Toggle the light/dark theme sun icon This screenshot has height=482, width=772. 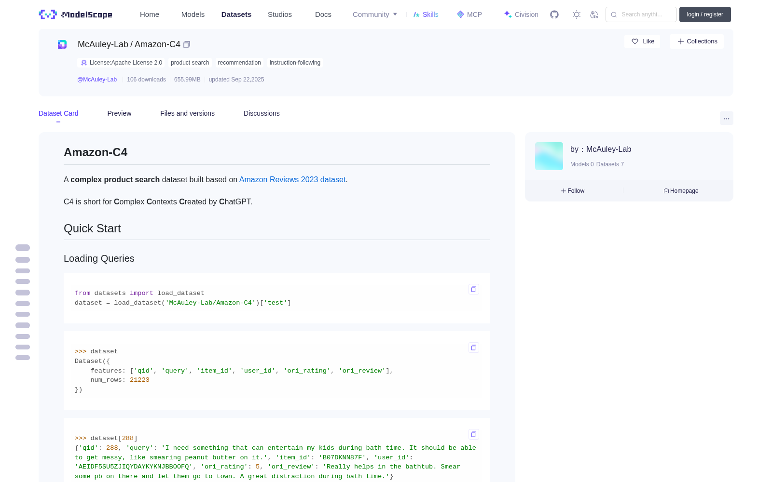577,14
